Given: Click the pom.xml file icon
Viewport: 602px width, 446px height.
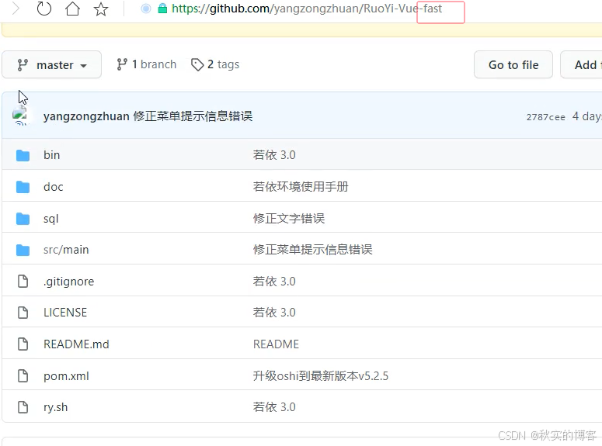Looking at the screenshot, I should [x=23, y=376].
